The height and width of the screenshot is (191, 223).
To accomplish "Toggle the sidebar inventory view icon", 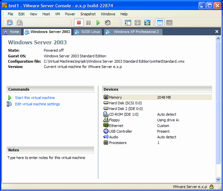I will click(x=128, y=23).
